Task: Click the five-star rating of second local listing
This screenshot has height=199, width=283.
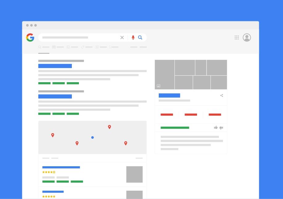Action: (x=49, y=197)
